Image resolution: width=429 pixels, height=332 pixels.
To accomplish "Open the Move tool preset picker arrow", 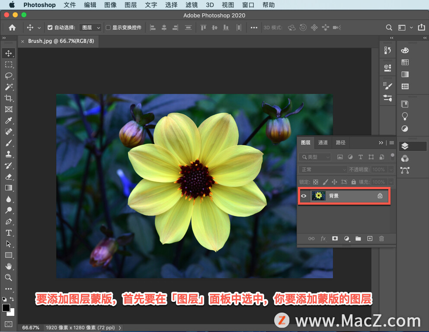I will [39, 28].
